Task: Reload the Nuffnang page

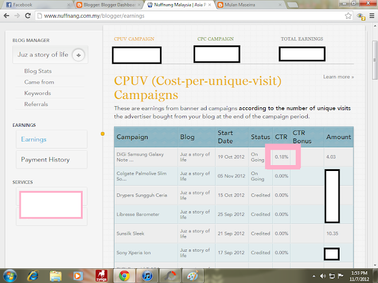Action: [28, 16]
